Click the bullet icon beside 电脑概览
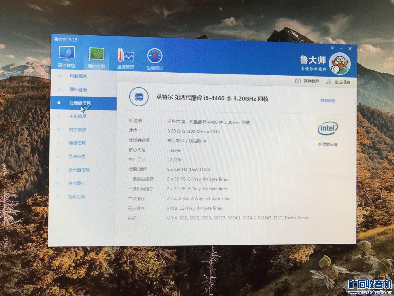 59,76
